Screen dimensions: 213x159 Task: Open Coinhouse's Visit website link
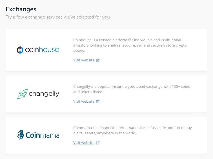(x=84, y=60)
